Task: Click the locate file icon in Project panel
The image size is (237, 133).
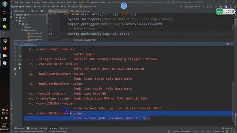Action: [x=33, y=11]
